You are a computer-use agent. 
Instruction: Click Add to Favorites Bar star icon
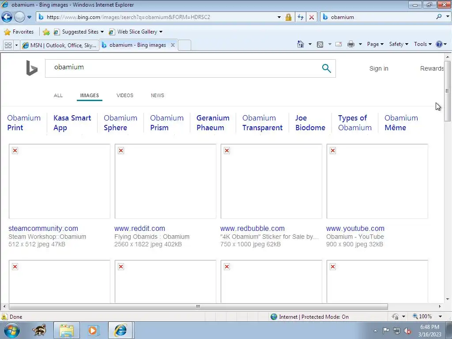coord(46,32)
